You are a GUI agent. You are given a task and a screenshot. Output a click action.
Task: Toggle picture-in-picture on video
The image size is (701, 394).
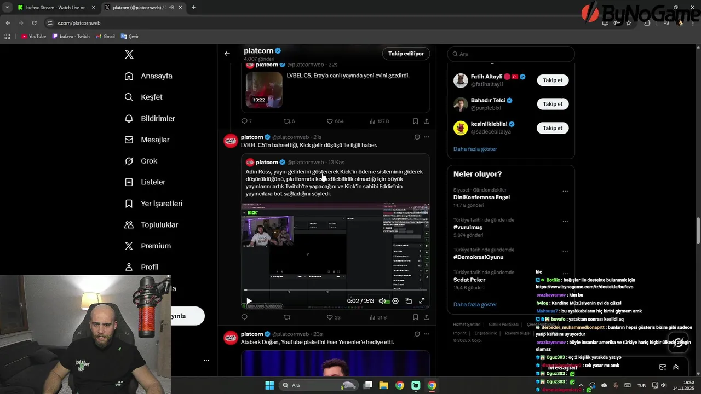coord(409,301)
